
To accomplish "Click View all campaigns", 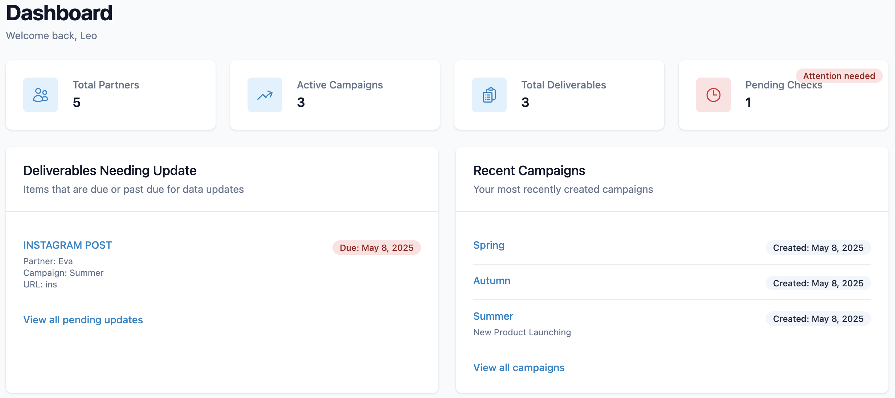I will pos(519,367).
